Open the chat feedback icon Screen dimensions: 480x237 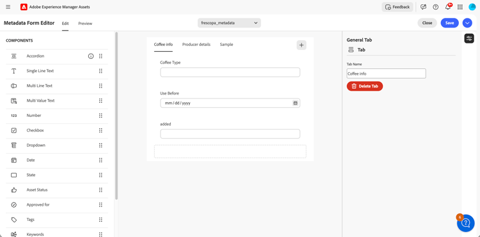424,7
